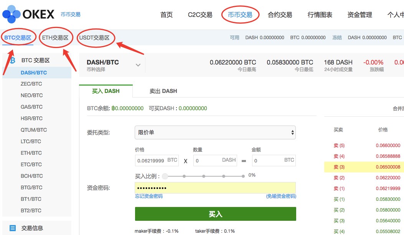Click buy order 买 (4) row
Screen dimensions: 404x235
point(364,232)
